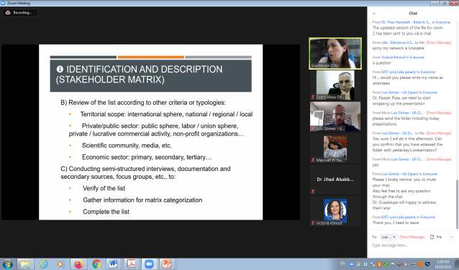The image size is (459, 270).
Task: Open the chat recipient dropdown
Action: [x=388, y=237]
